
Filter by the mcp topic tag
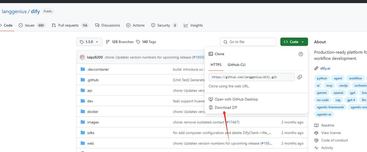[329, 85]
